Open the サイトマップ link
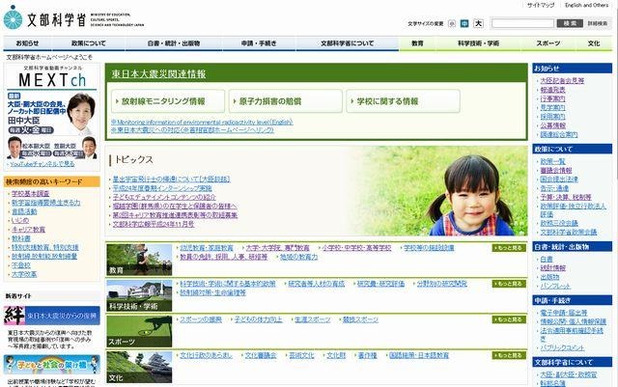The width and height of the screenshot is (618, 387). [x=541, y=5]
